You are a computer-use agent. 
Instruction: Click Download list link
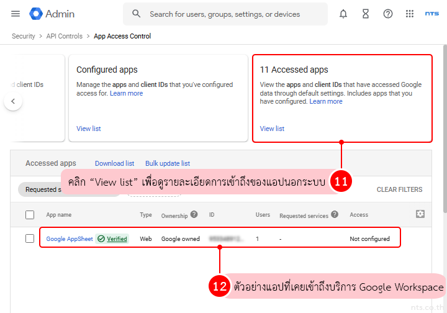tap(114, 163)
